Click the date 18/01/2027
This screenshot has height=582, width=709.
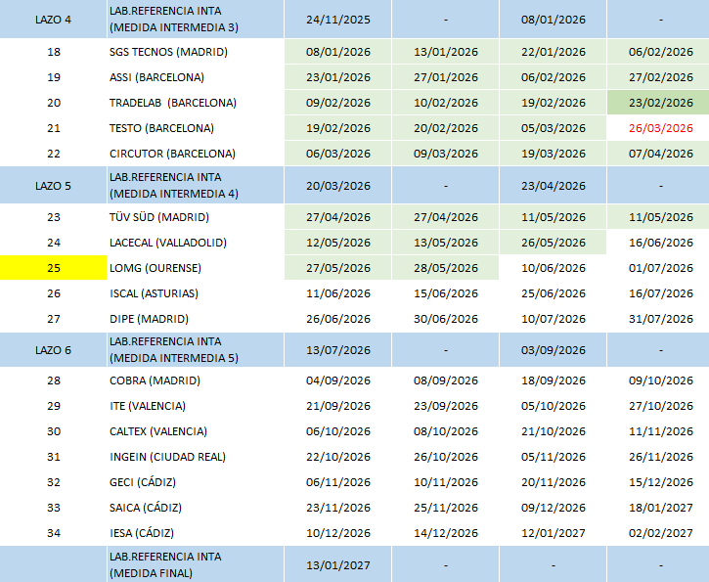(661, 508)
